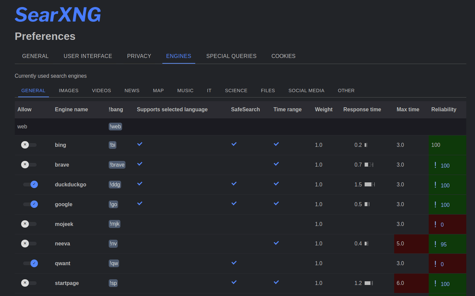Click the duckduckgo engine name

click(71, 184)
